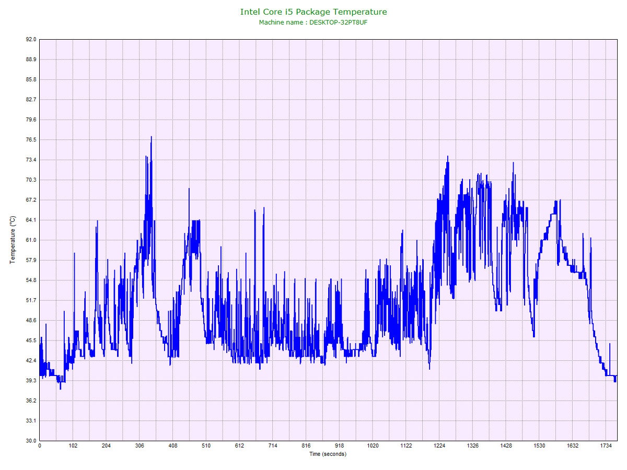Click the Time (seconds) axis label
This screenshot has width=627, height=470.
tap(328, 454)
